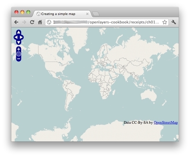
Task: Click the URL address field
Action: point(107,22)
